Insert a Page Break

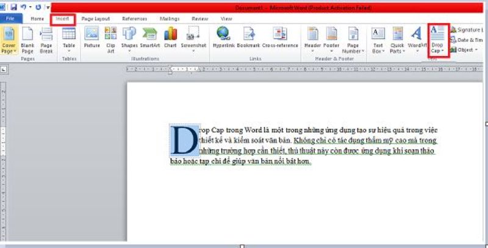tap(46, 40)
